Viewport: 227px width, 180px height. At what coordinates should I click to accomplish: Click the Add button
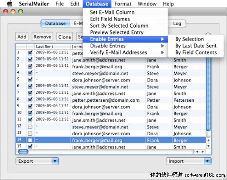click(x=22, y=37)
